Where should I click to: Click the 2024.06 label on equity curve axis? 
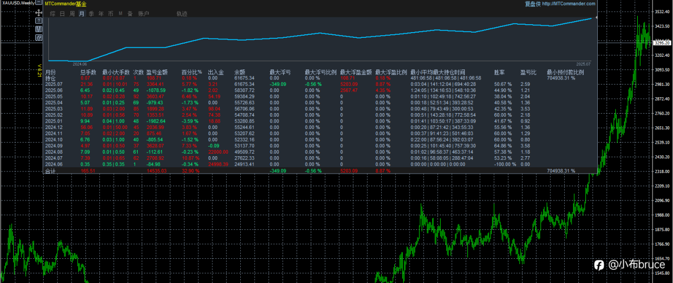click(79, 63)
